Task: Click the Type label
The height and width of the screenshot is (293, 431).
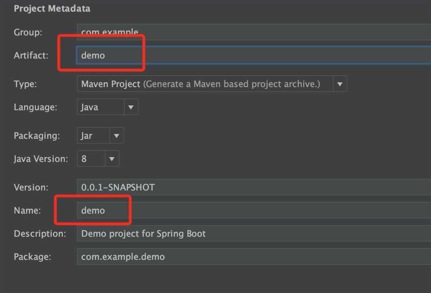Action: coord(25,84)
